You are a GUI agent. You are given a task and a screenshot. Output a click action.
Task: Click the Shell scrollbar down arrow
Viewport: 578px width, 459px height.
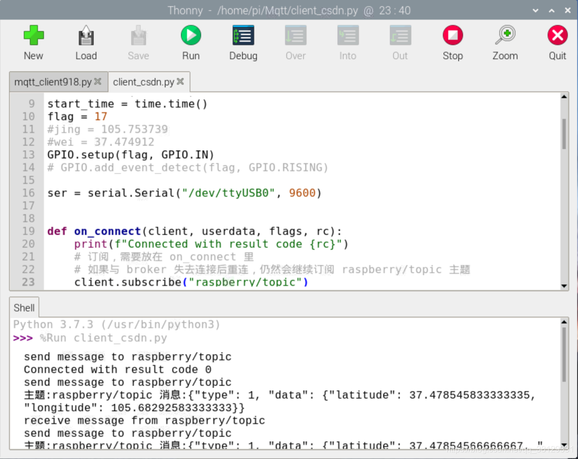564,445
